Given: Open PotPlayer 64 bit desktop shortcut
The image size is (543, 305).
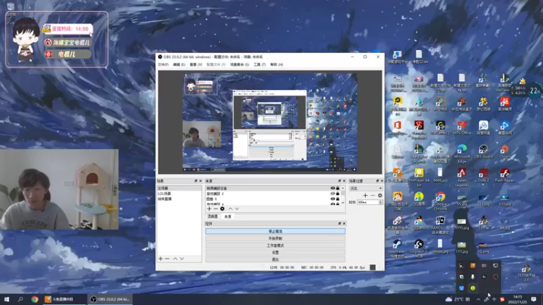Looking at the screenshot, I should tap(419, 178).
